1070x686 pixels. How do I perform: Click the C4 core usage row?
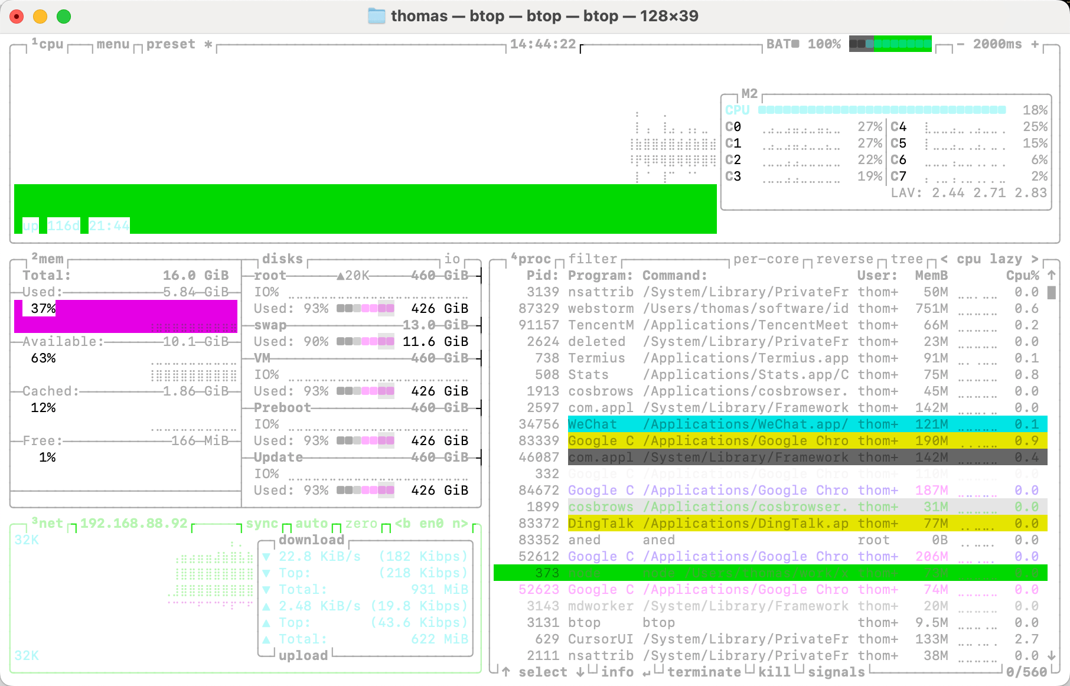pos(969,127)
